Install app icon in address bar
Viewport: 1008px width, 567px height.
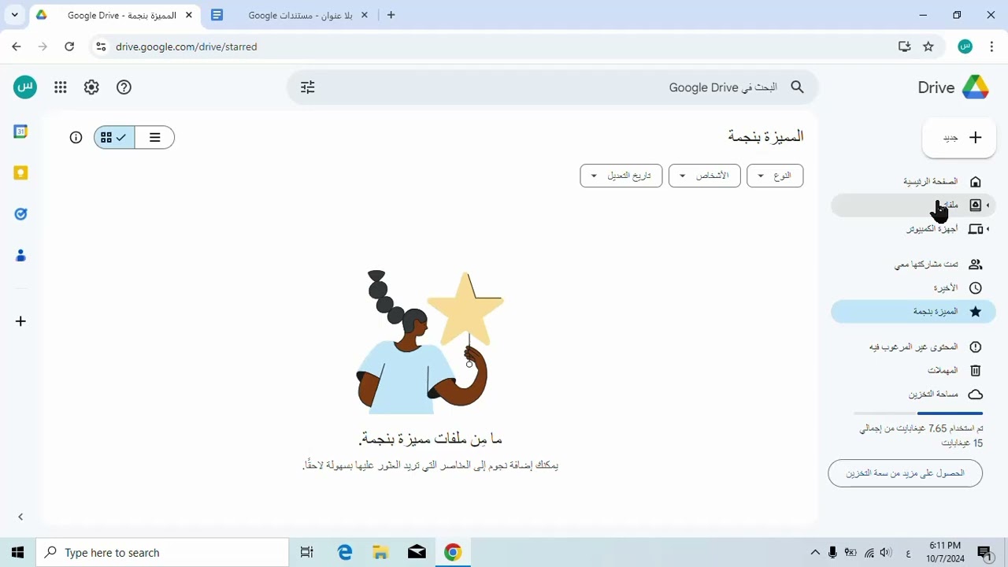tap(904, 46)
